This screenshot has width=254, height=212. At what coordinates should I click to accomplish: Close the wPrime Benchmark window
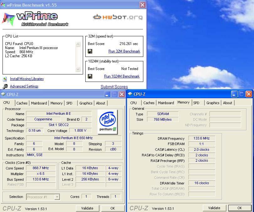point(142,5)
